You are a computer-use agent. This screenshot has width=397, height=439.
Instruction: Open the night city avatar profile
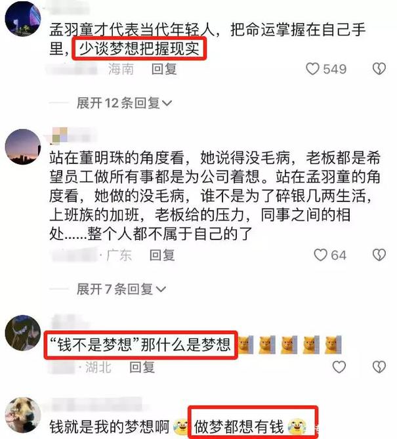[23, 19]
